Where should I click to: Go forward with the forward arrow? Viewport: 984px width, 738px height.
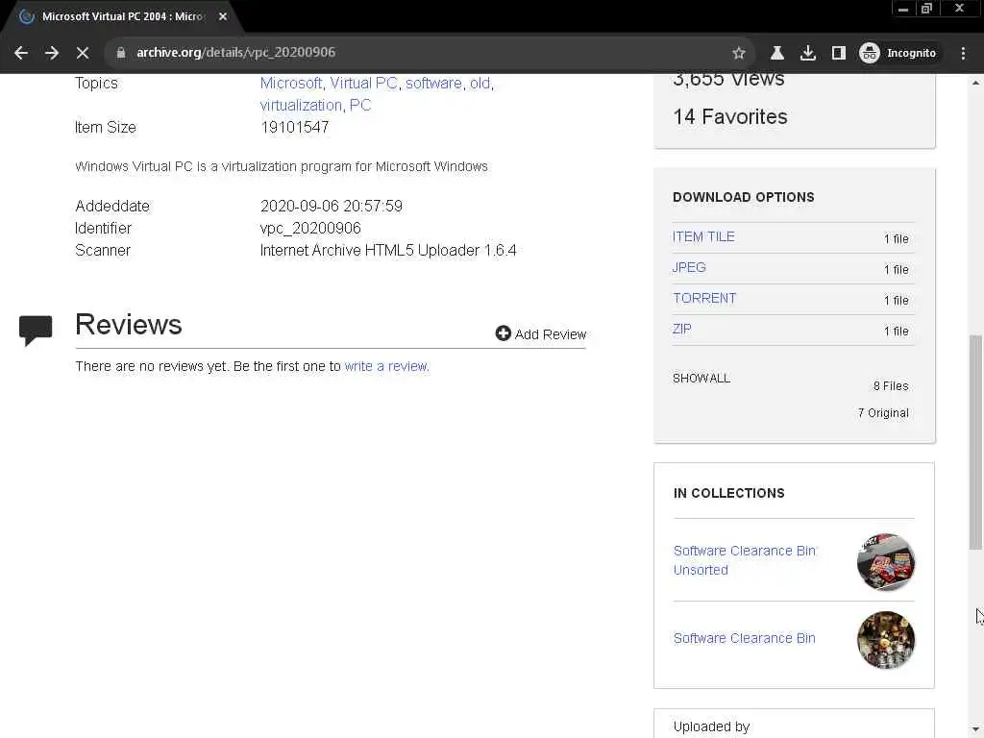52,53
